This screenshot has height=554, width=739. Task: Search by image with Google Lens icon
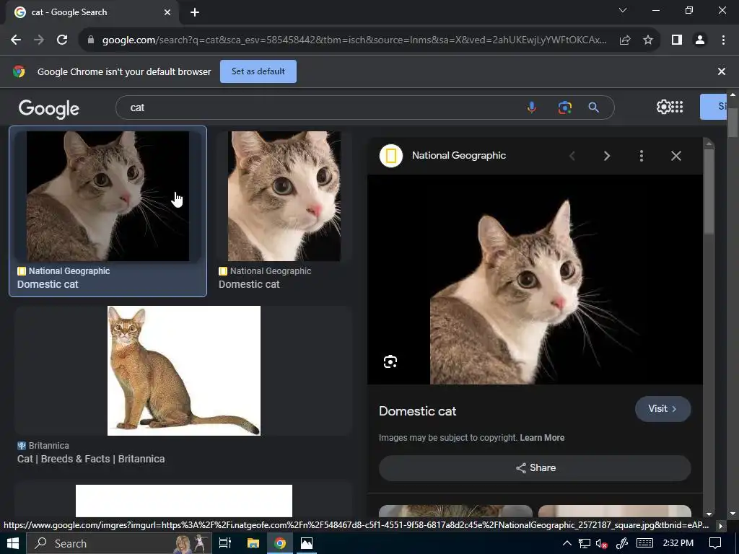pos(564,107)
